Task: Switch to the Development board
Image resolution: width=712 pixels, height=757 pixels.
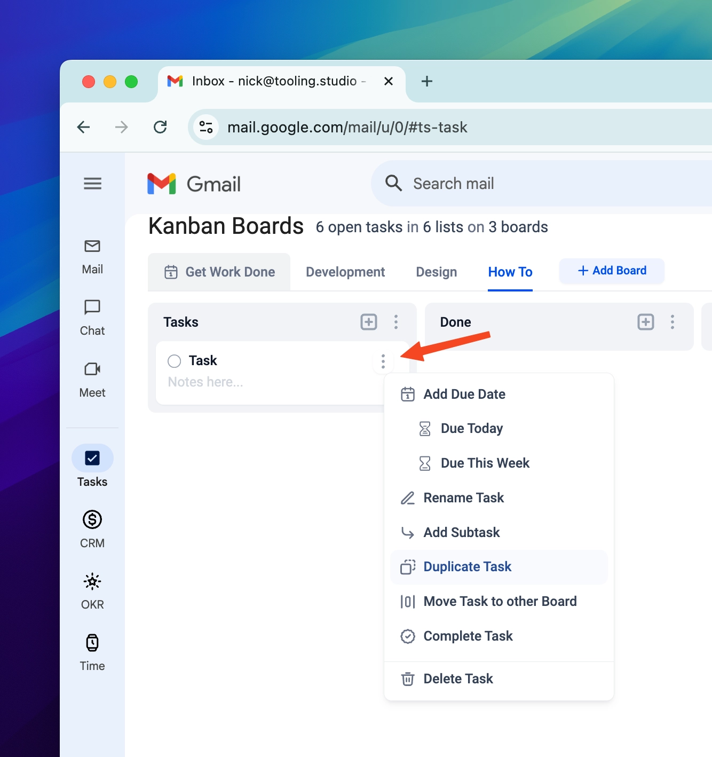Action: 345,272
